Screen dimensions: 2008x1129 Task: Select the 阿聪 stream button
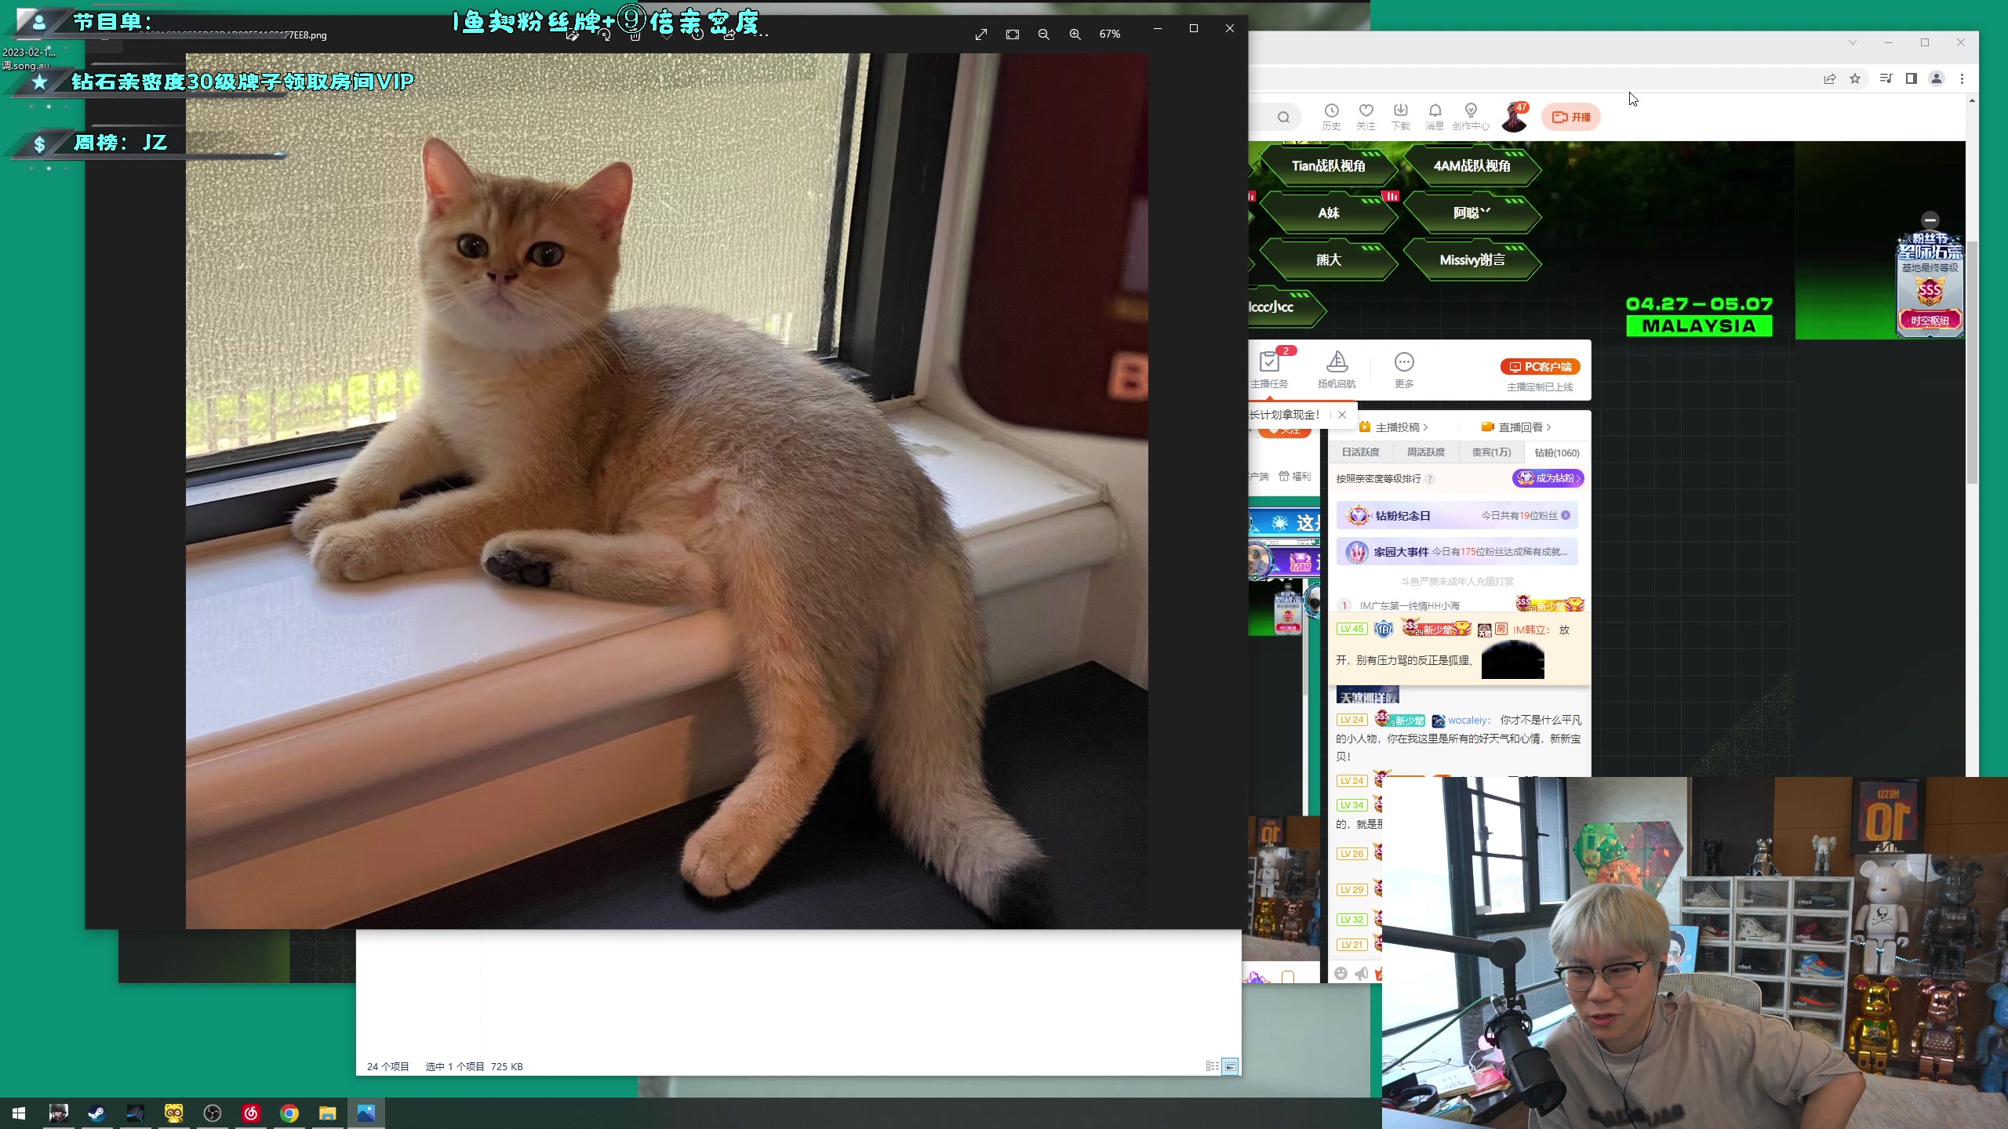click(x=1471, y=213)
